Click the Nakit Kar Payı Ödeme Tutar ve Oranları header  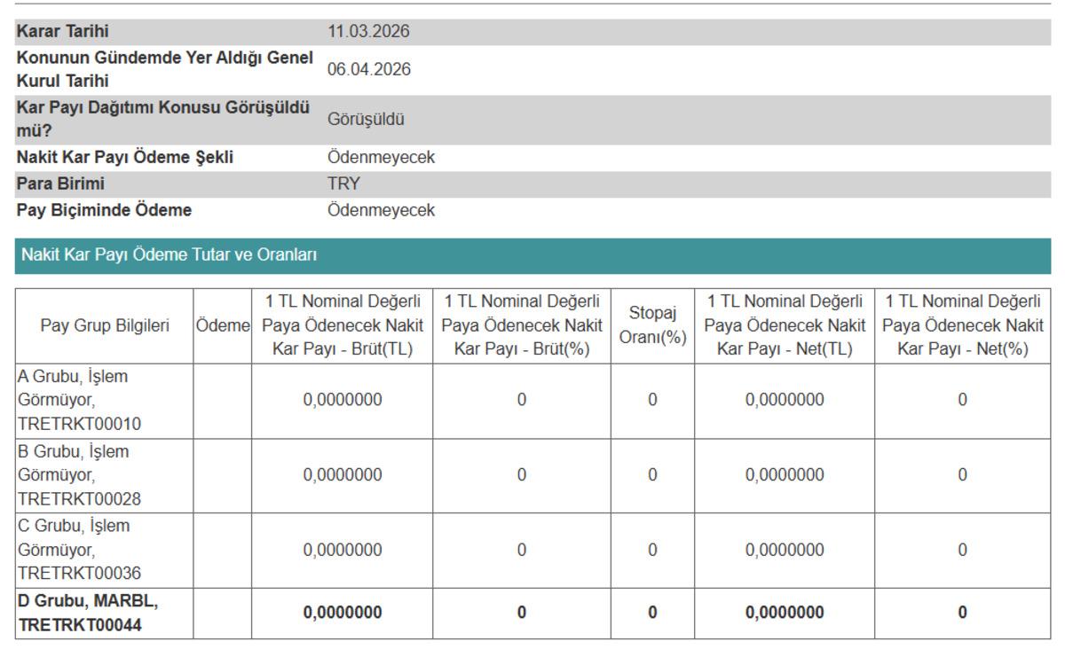point(169,255)
